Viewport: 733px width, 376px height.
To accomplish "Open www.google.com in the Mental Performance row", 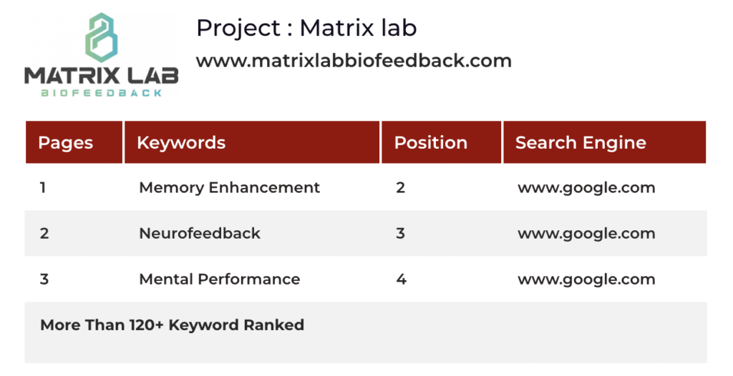I will coord(586,279).
